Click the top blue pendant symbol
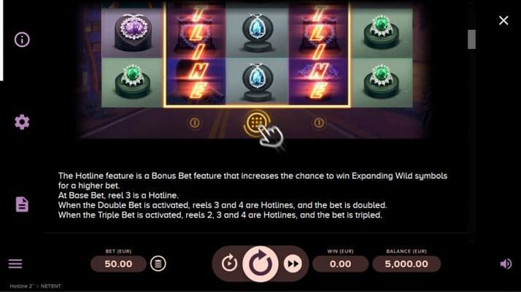 tap(258, 32)
